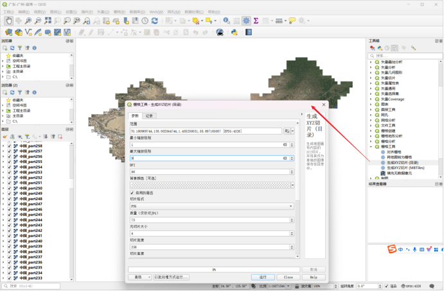The image size is (444, 291).
Task: Increase the DPI value stepper
Action: pos(292,170)
